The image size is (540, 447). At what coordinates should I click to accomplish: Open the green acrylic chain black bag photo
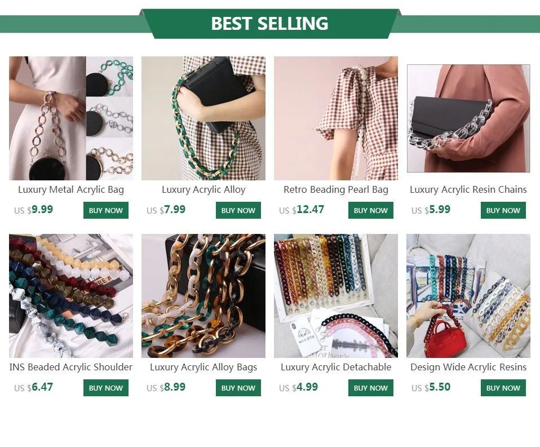tap(203, 118)
